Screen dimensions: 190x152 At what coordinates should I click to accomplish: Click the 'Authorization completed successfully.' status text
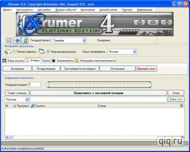coord(23,149)
